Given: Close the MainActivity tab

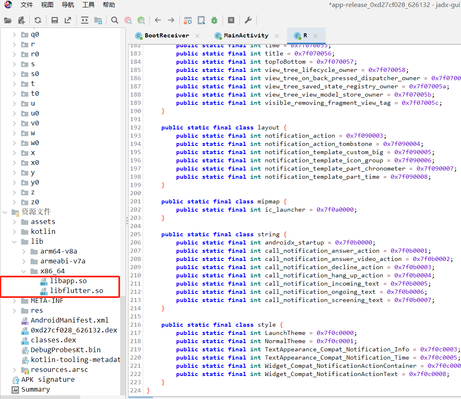Looking at the screenshot, I should (277, 36).
